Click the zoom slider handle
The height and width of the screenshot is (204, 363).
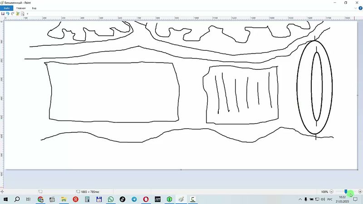(x=346, y=192)
